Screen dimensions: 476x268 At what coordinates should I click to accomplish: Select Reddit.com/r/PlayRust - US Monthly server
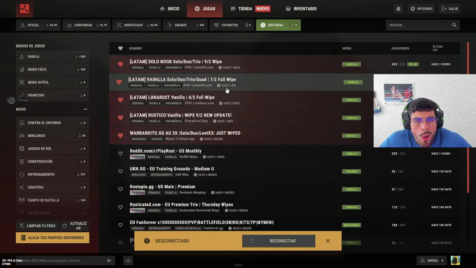coord(284,153)
